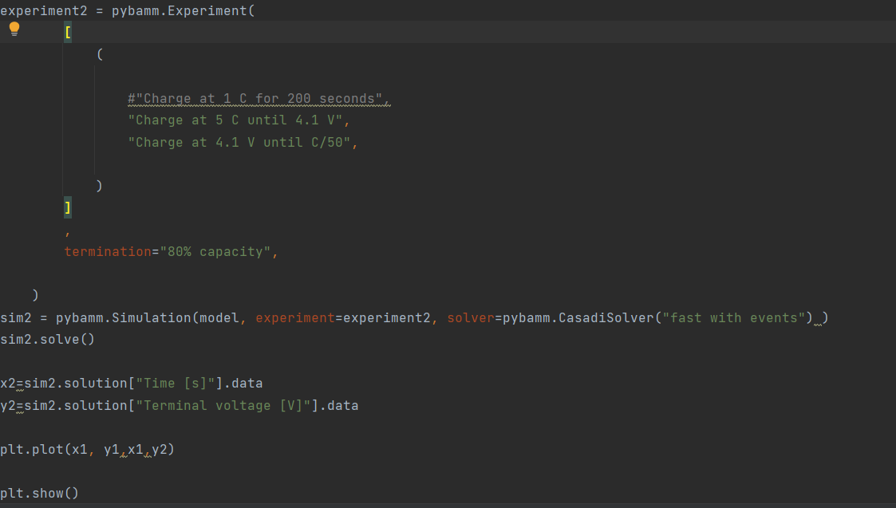Viewport: 896px width, 508px height.
Task: Place cursor on highlighted opening square bracket
Action: pyautogui.click(x=68, y=33)
